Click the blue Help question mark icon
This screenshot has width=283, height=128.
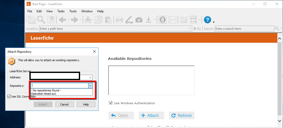coord(208,20)
